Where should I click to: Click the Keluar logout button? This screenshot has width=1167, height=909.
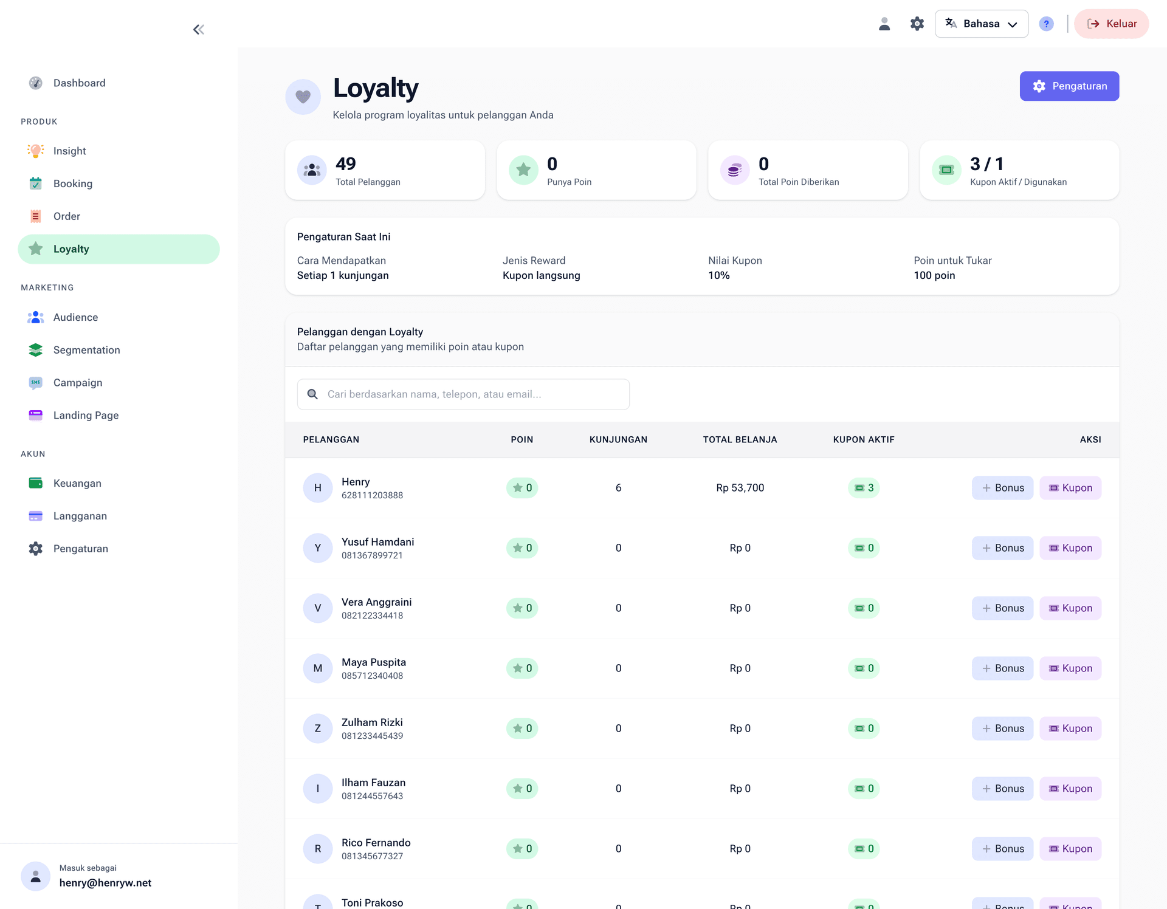tap(1111, 23)
